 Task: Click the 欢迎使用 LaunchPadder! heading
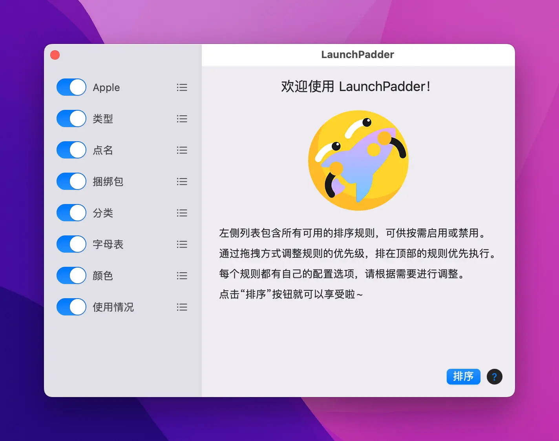(x=356, y=86)
